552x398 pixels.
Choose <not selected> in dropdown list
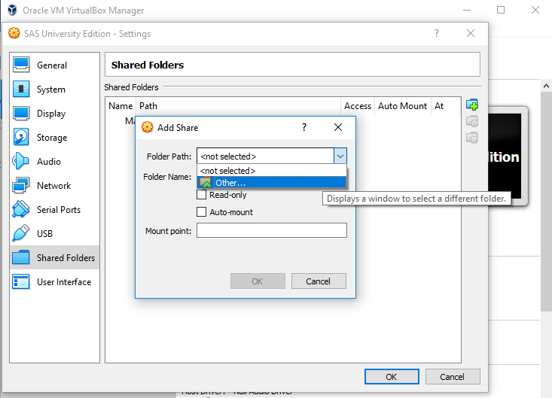tap(272, 171)
